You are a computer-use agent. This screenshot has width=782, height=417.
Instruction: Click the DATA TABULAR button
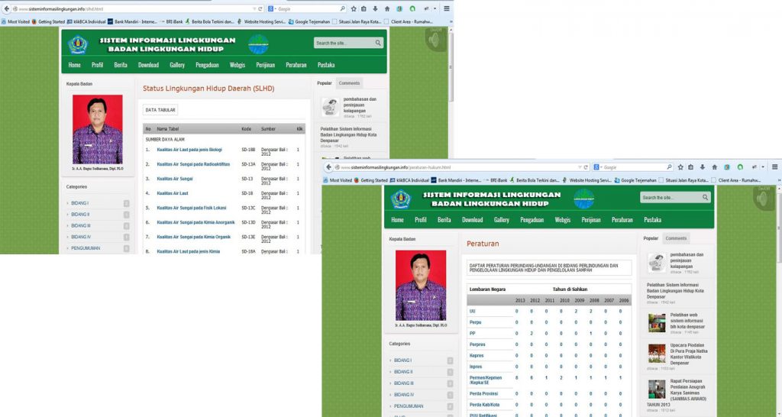(x=160, y=110)
